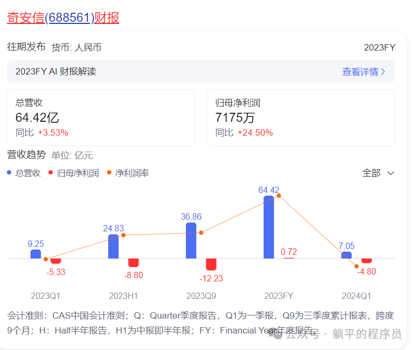The width and height of the screenshot is (415, 350).
Task: Click the 2023H1 axis label
Action: pos(124,296)
